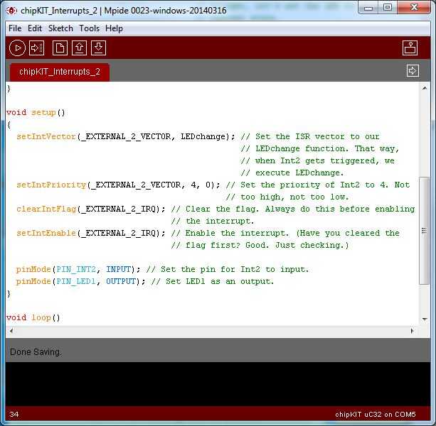Viewport: 436px width, 426px height.
Task: Click the 'Done Saving.' status message
Action: point(36,352)
